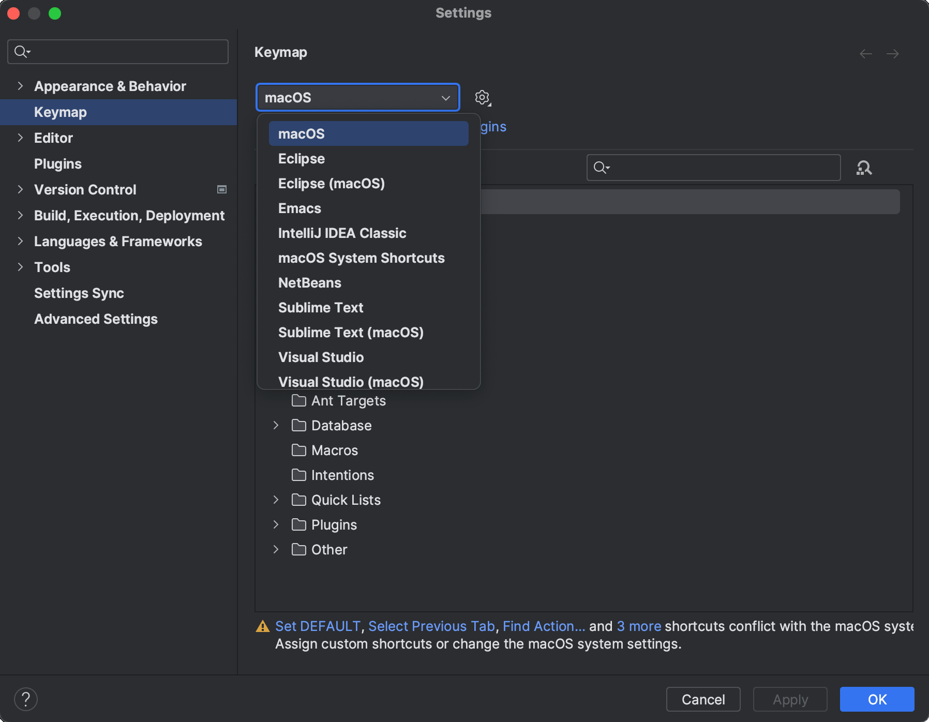Click the back navigation arrow
The height and width of the screenshot is (722, 929).
(x=865, y=53)
